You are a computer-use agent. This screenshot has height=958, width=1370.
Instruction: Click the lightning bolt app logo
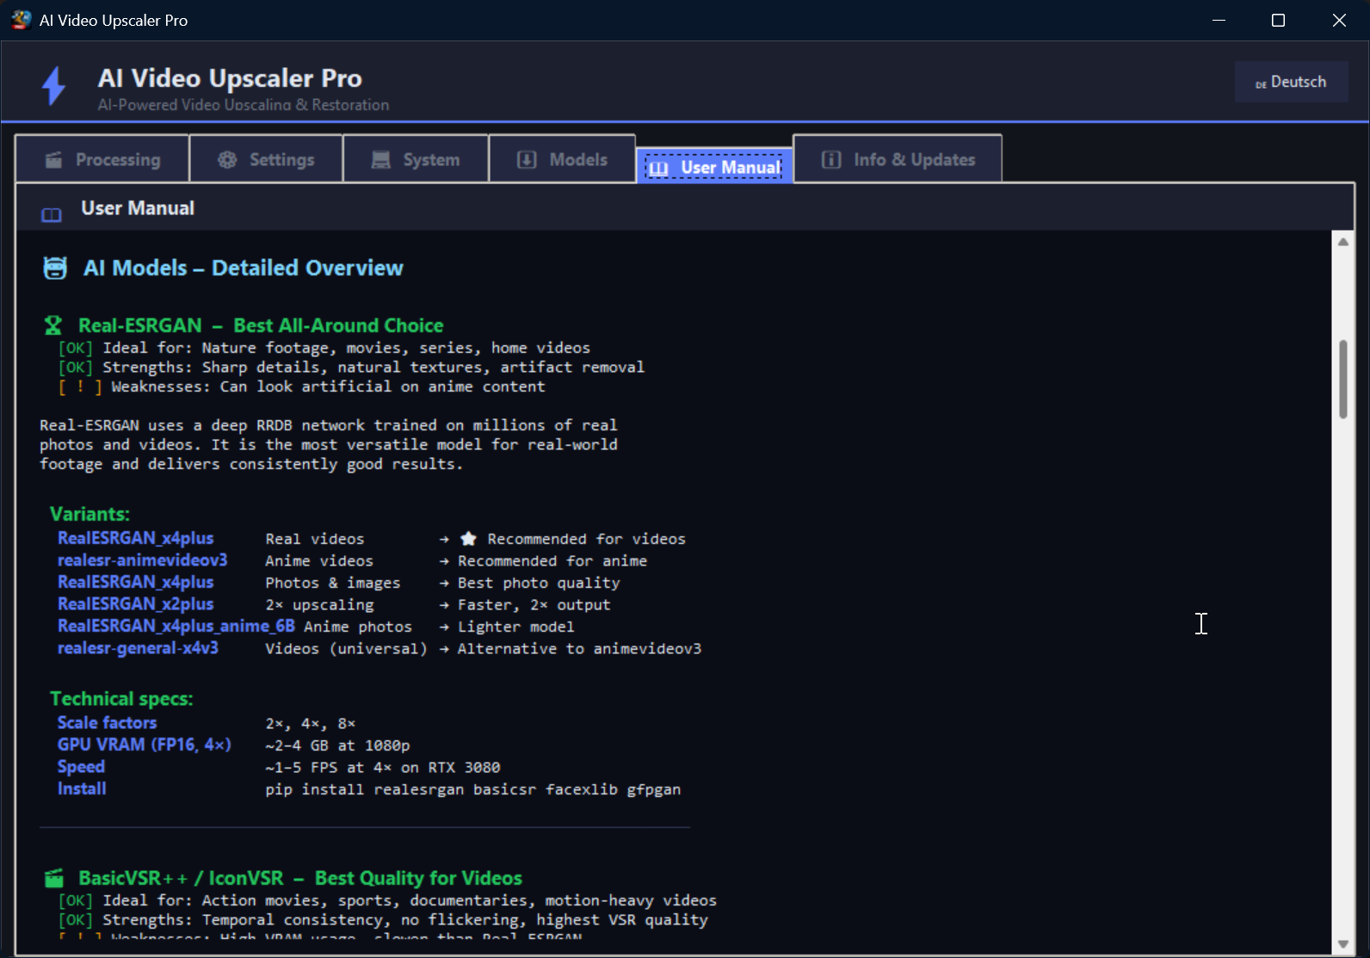[x=54, y=86]
